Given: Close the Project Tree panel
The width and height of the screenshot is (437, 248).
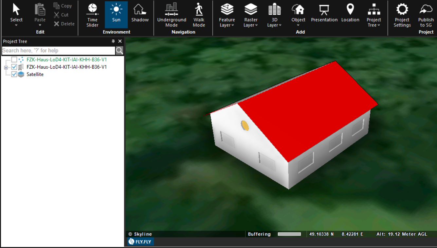Looking at the screenshot, I should pyautogui.click(x=120, y=41).
